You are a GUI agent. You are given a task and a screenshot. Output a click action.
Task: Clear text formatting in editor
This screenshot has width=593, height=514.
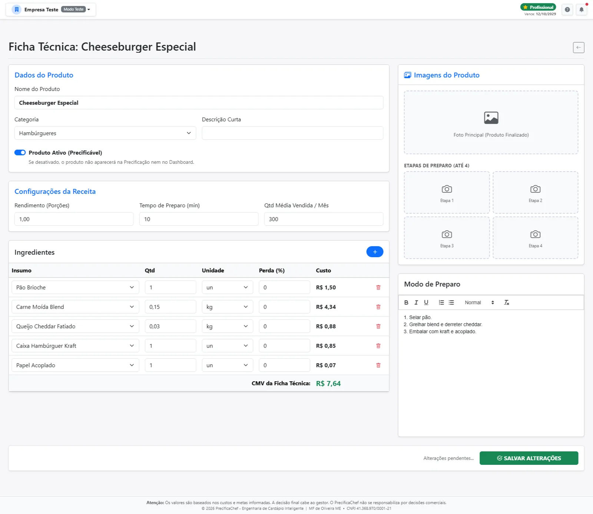tap(507, 302)
